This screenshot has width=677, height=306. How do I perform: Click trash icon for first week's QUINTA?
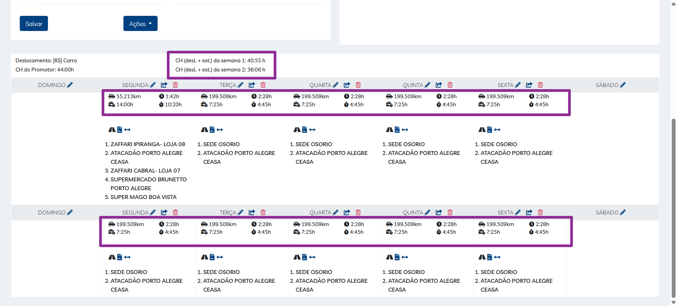[450, 85]
